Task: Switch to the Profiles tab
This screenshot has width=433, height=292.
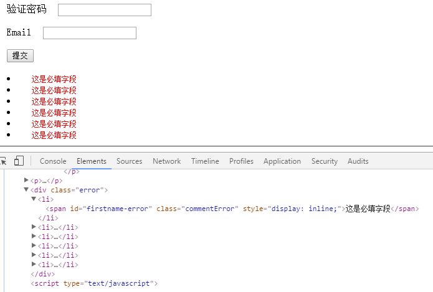Action: (x=241, y=161)
